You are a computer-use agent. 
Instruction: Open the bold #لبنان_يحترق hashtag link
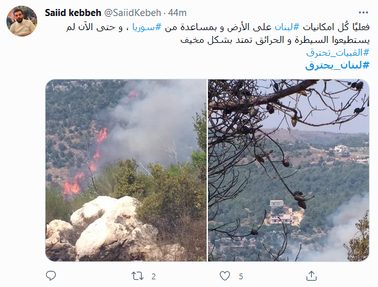pyautogui.click(x=337, y=65)
